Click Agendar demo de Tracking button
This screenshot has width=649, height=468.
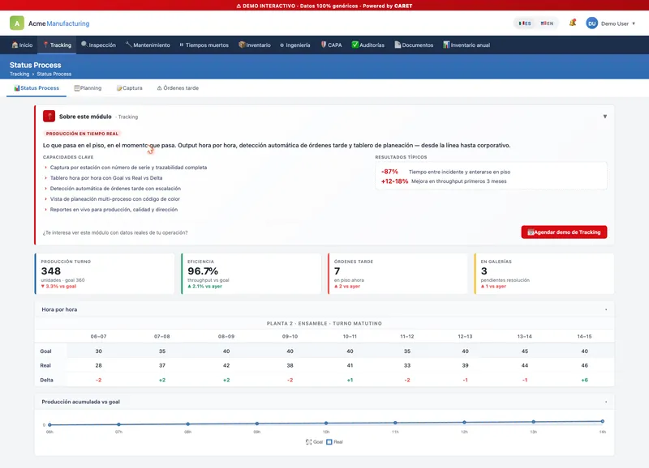[564, 232]
